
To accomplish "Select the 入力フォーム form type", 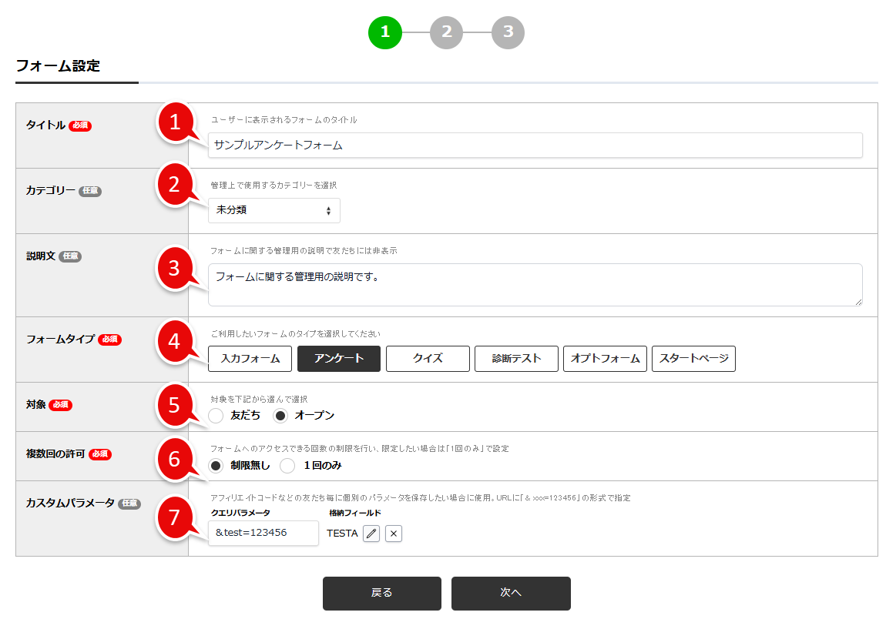I will pos(250,358).
